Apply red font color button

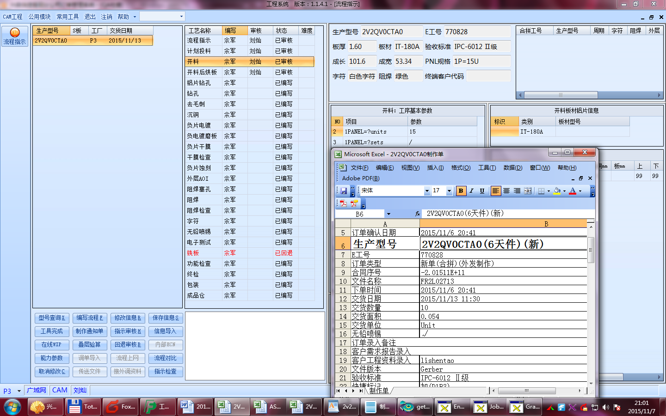(573, 190)
